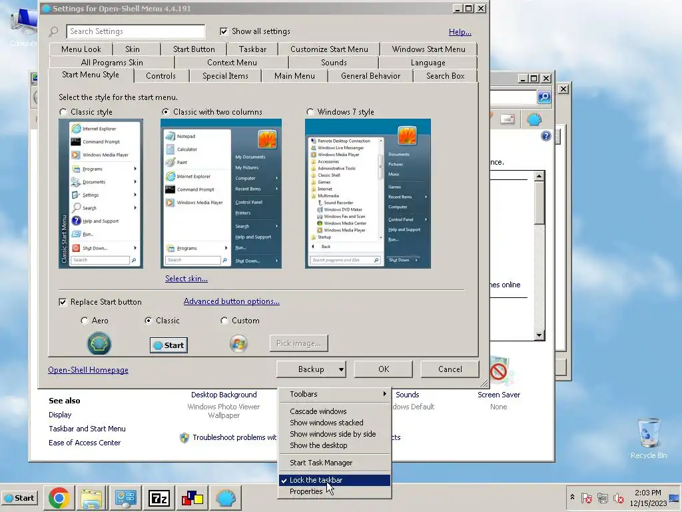Open the Help link

tap(460, 32)
